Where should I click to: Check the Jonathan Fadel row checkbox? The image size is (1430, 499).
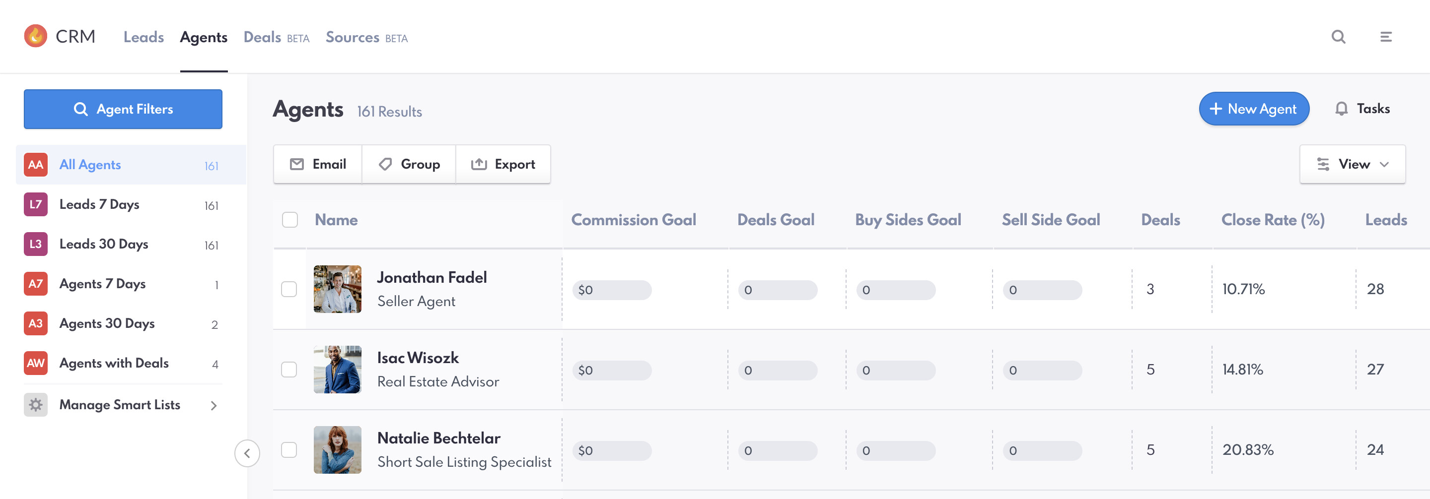289,289
